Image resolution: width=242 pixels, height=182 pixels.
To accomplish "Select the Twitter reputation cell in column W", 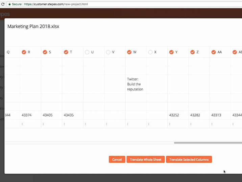I will click(x=135, y=84).
